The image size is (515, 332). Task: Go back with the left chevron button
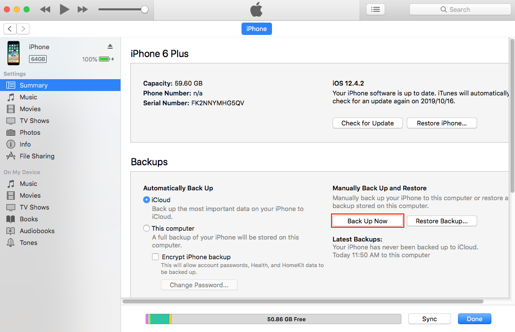[10, 29]
